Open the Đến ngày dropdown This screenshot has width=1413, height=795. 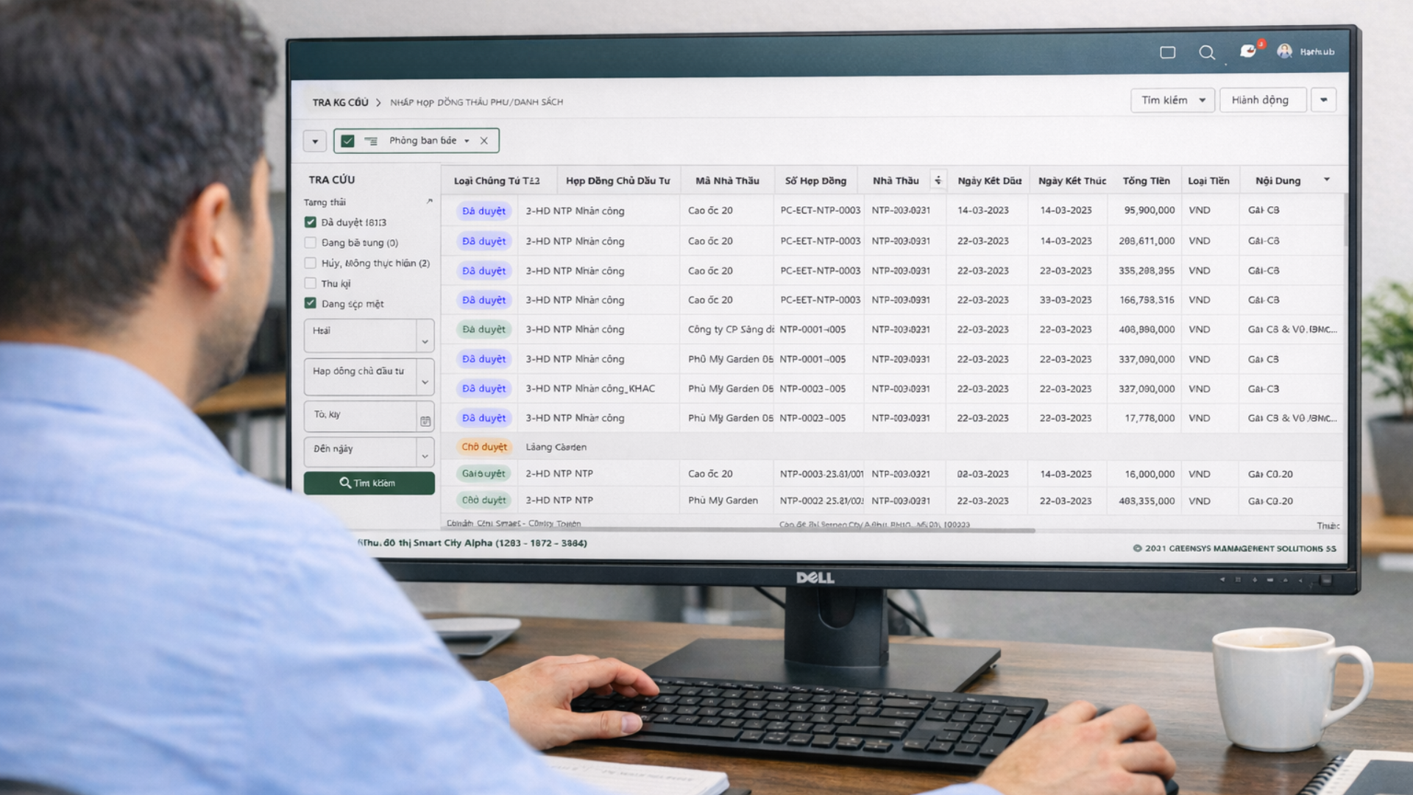(x=425, y=456)
